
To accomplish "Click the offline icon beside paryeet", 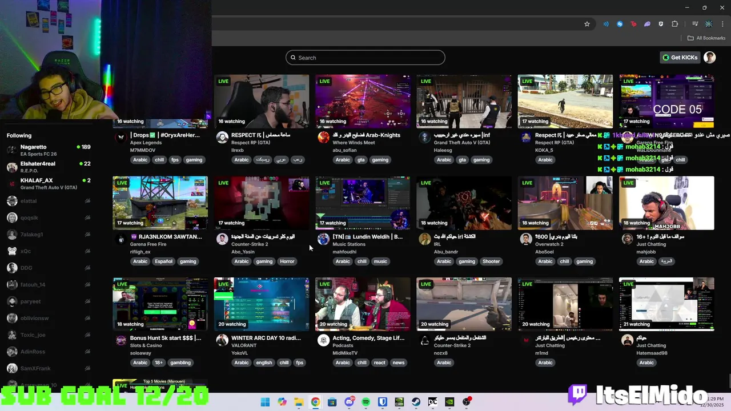I will click(87, 301).
